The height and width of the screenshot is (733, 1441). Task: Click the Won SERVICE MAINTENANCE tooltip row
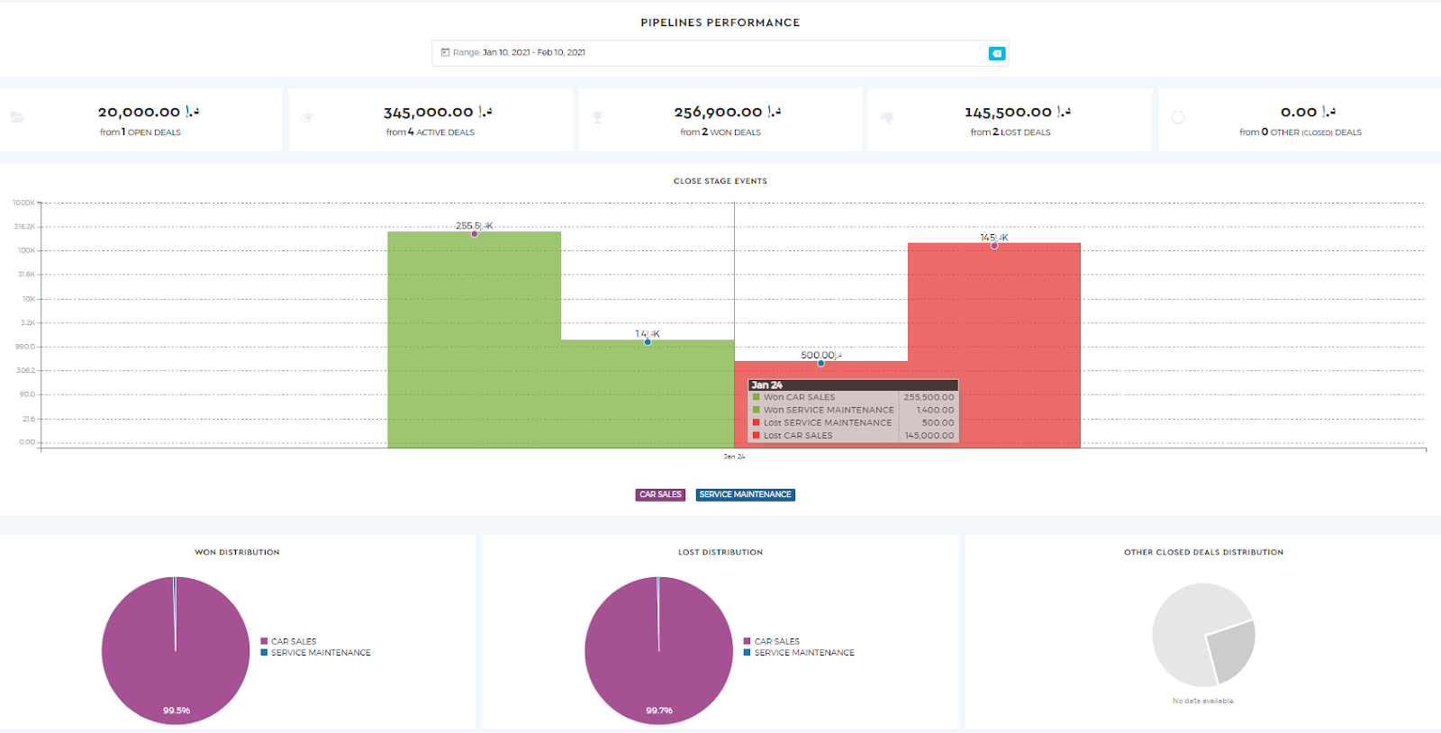click(x=853, y=410)
